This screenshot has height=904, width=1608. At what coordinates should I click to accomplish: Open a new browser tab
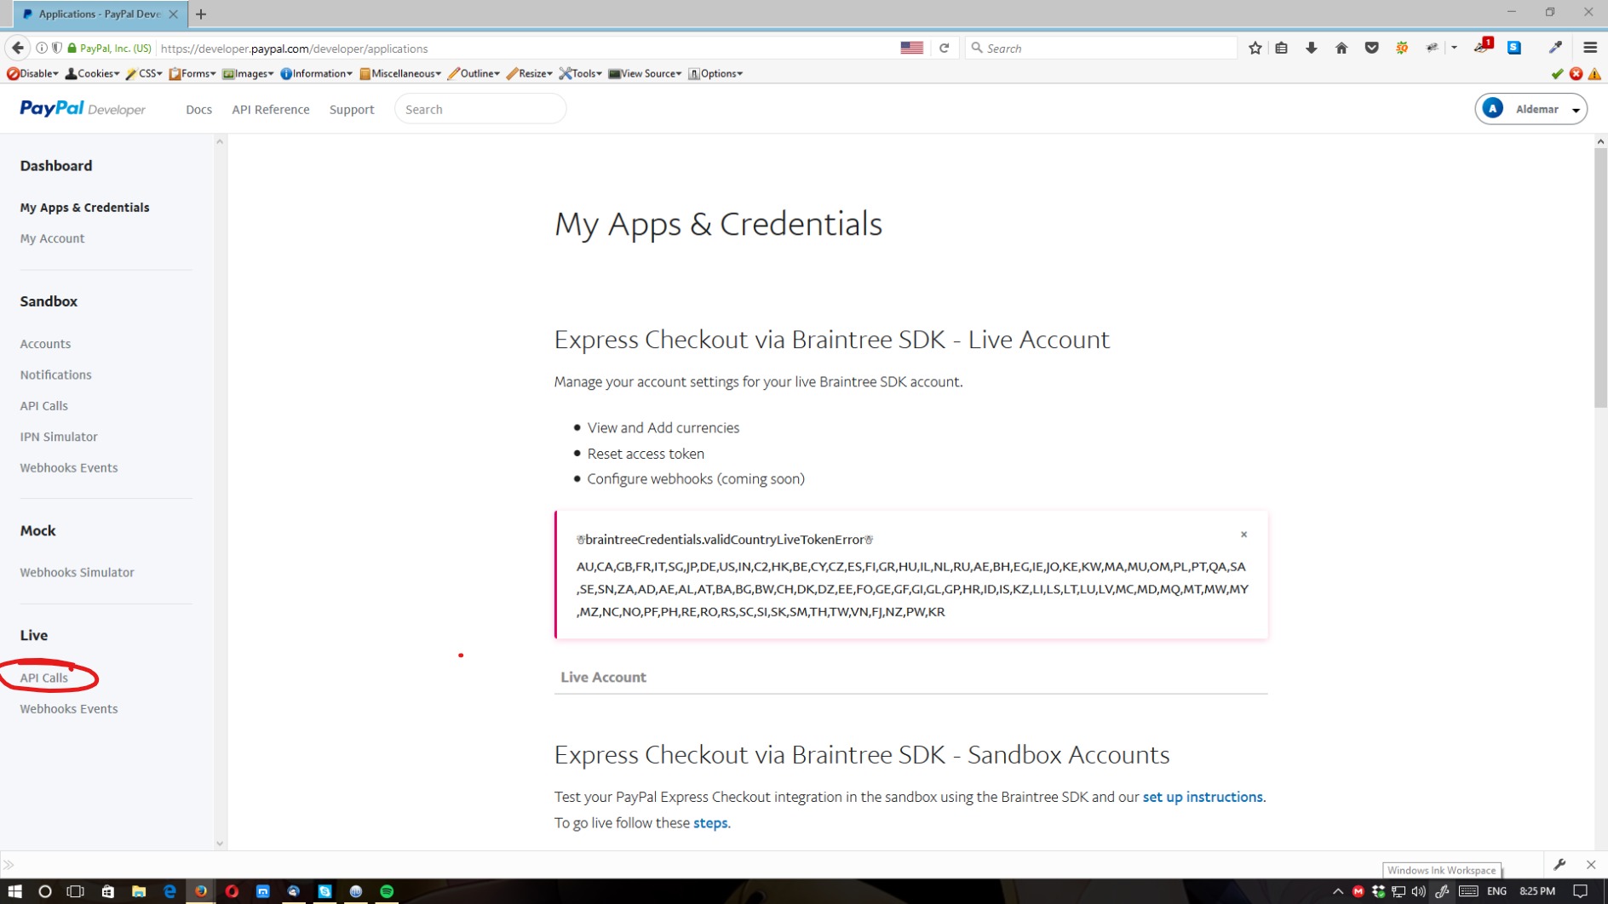coord(201,14)
